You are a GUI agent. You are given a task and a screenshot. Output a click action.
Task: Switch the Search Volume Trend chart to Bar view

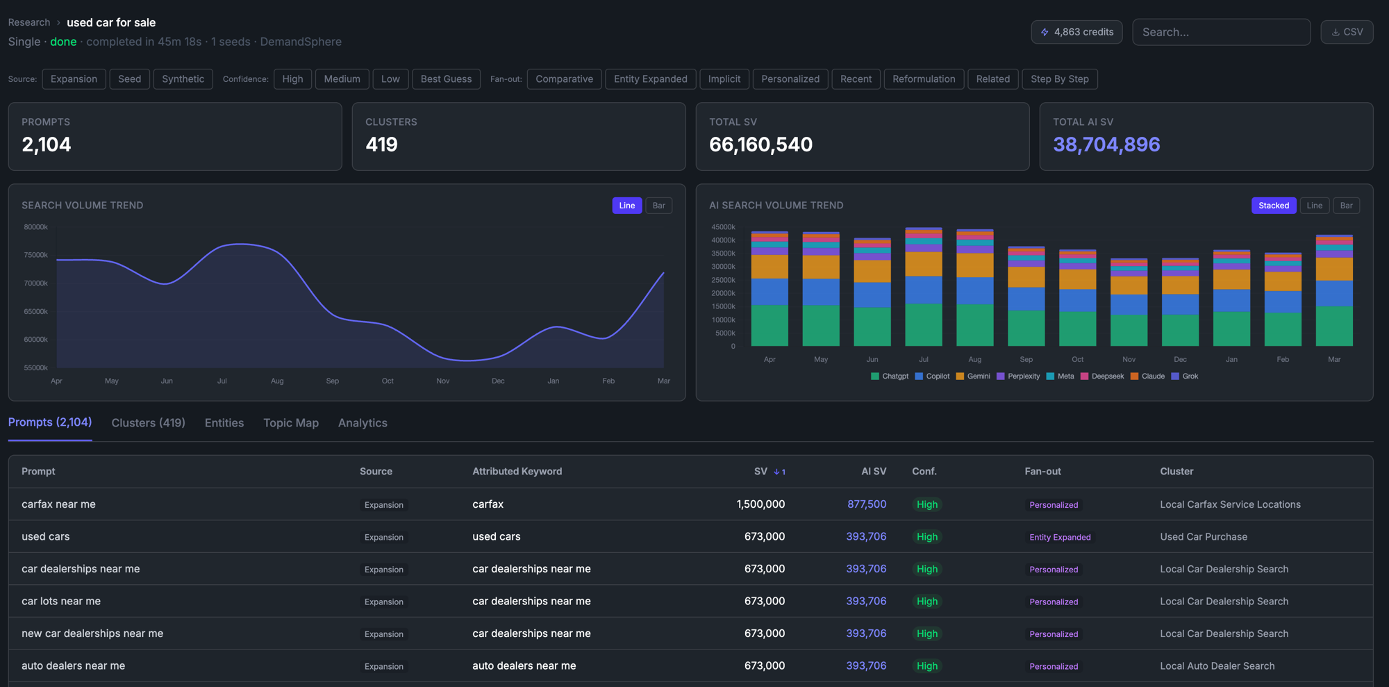click(x=658, y=206)
